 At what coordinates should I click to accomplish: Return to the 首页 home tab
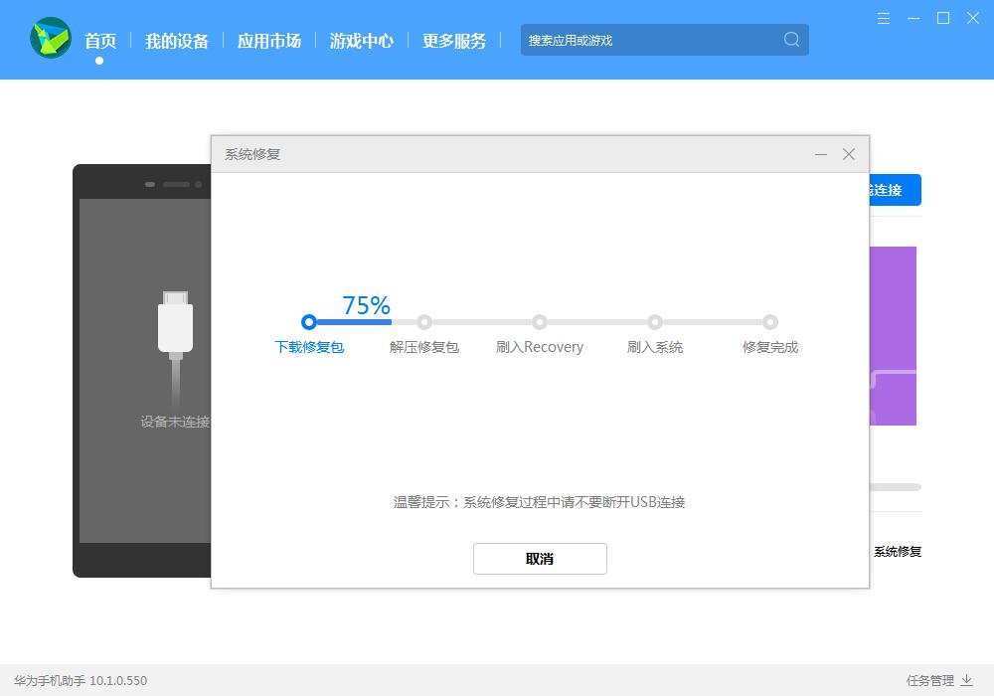coord(99,41)
